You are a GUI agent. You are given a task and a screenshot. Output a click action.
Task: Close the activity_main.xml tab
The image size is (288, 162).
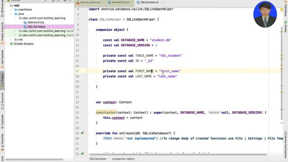103,2
